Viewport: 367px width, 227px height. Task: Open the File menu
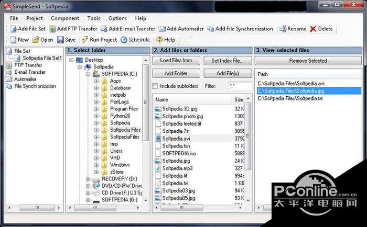click(14, 18)
